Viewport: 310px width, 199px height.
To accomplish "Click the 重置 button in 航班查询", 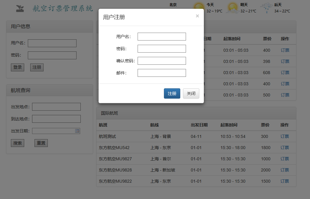I will (x=41, y=143).
